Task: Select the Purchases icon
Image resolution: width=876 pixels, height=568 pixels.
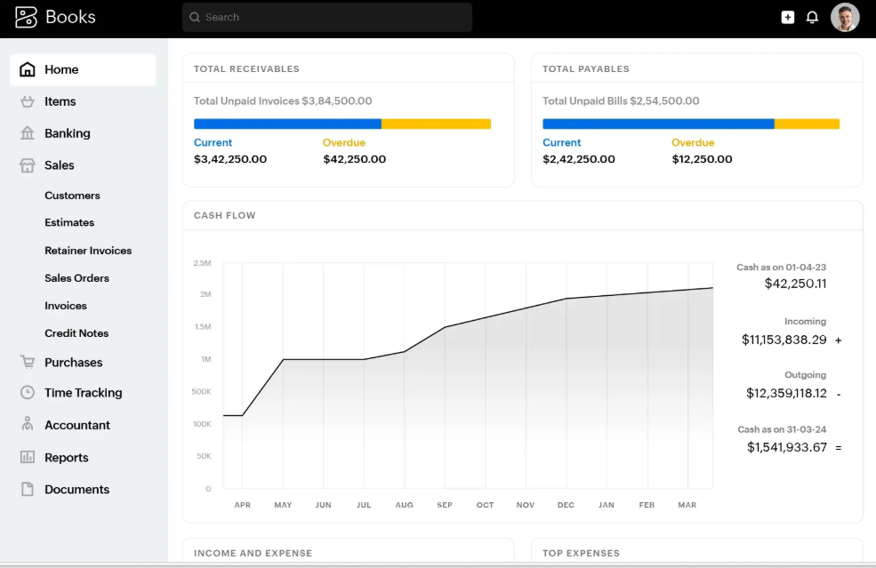Action: (27, 362)
